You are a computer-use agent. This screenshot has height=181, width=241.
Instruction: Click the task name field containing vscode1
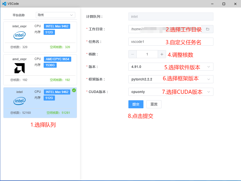click(x=171, y=42)
